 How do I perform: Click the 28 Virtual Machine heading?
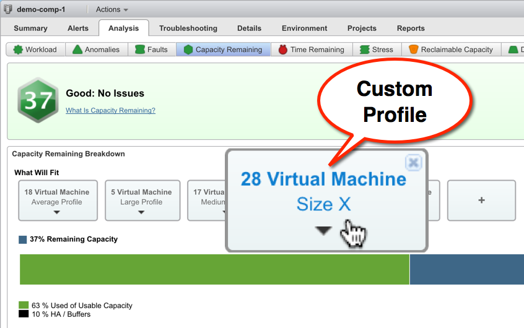tap(323, 179)
